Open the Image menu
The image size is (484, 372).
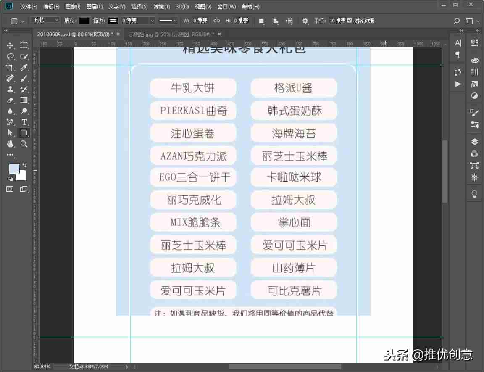click(73, 6)
